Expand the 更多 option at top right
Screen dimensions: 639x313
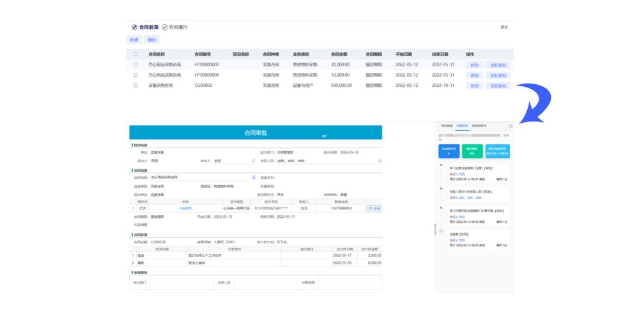[x=504, y=27]
